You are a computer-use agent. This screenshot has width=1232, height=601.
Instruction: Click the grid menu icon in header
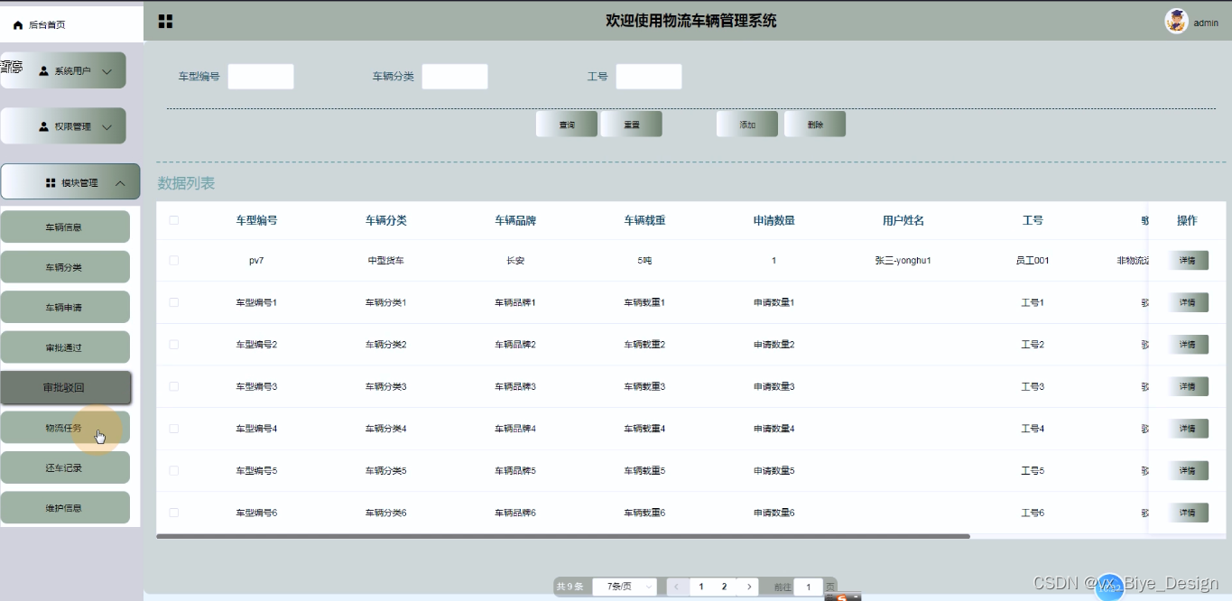[165, 21]
